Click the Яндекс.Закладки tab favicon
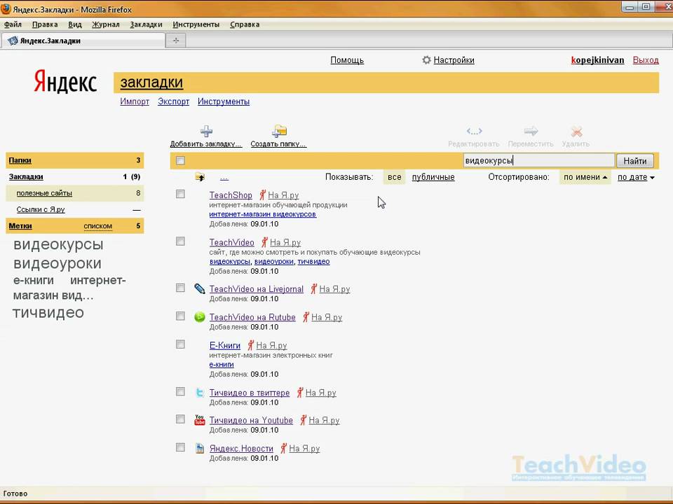Image resolution: width=673 pixels, height=504 pixels. point(13,41)
